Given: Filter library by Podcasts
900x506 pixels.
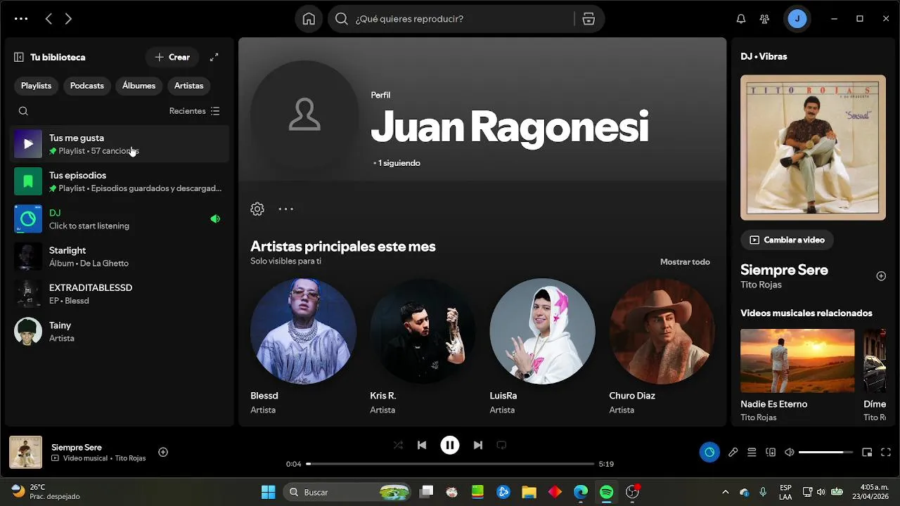Looking at the screenshot, I should (87, 86).
